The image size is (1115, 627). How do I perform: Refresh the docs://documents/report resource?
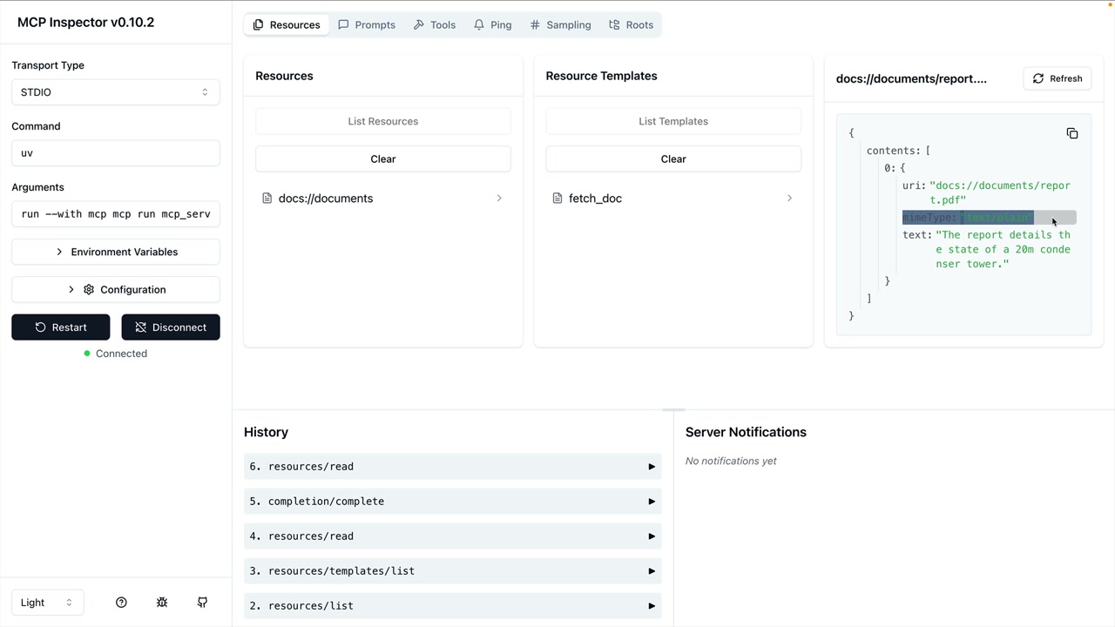pos(1058,78)
